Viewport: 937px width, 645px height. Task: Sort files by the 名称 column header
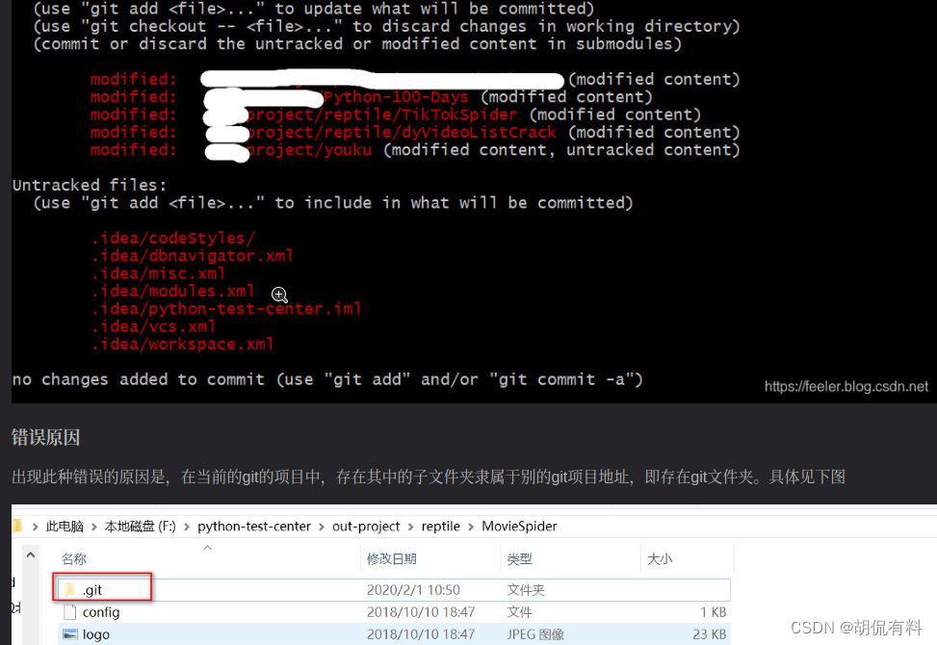pyautogui.click(x=74, y=558)
